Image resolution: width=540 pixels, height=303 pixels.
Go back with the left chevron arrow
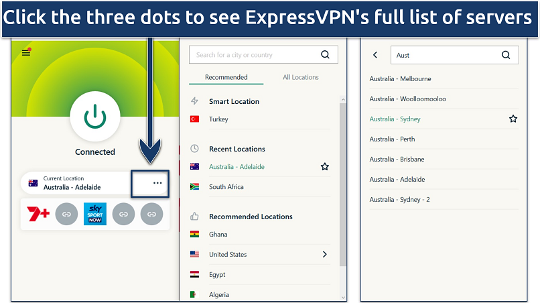[x=375, y=55]
